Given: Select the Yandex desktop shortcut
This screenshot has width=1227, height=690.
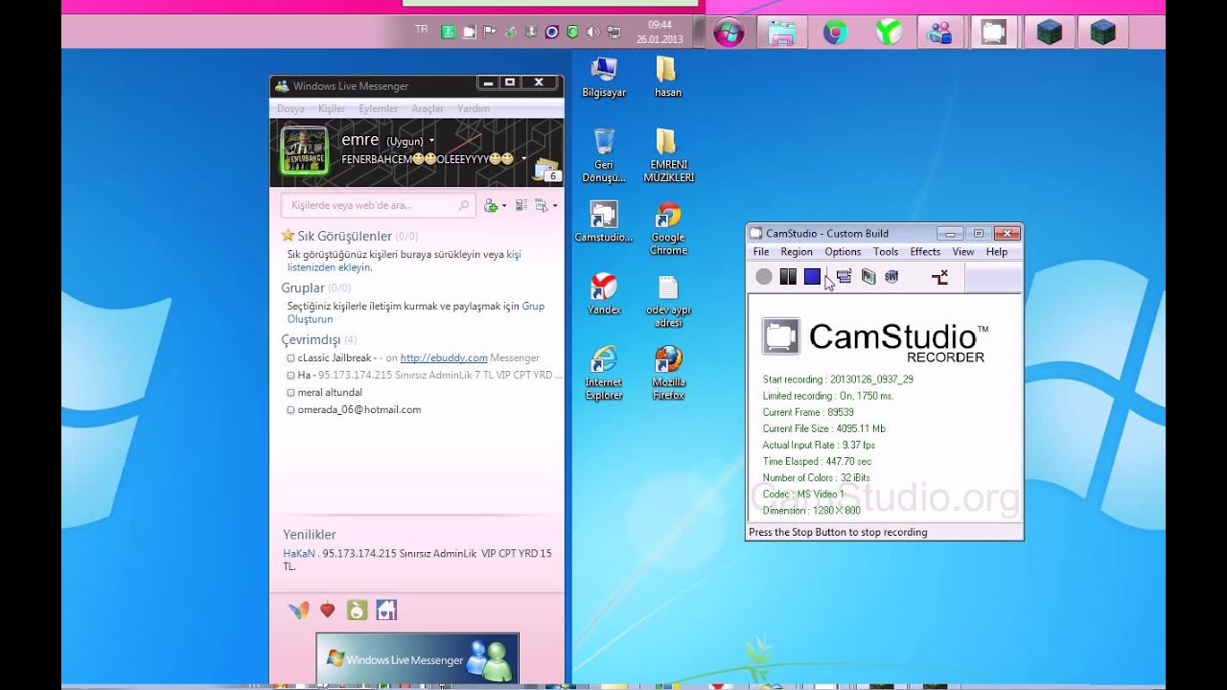Looking at the screenshot, I should pos(604,294).
